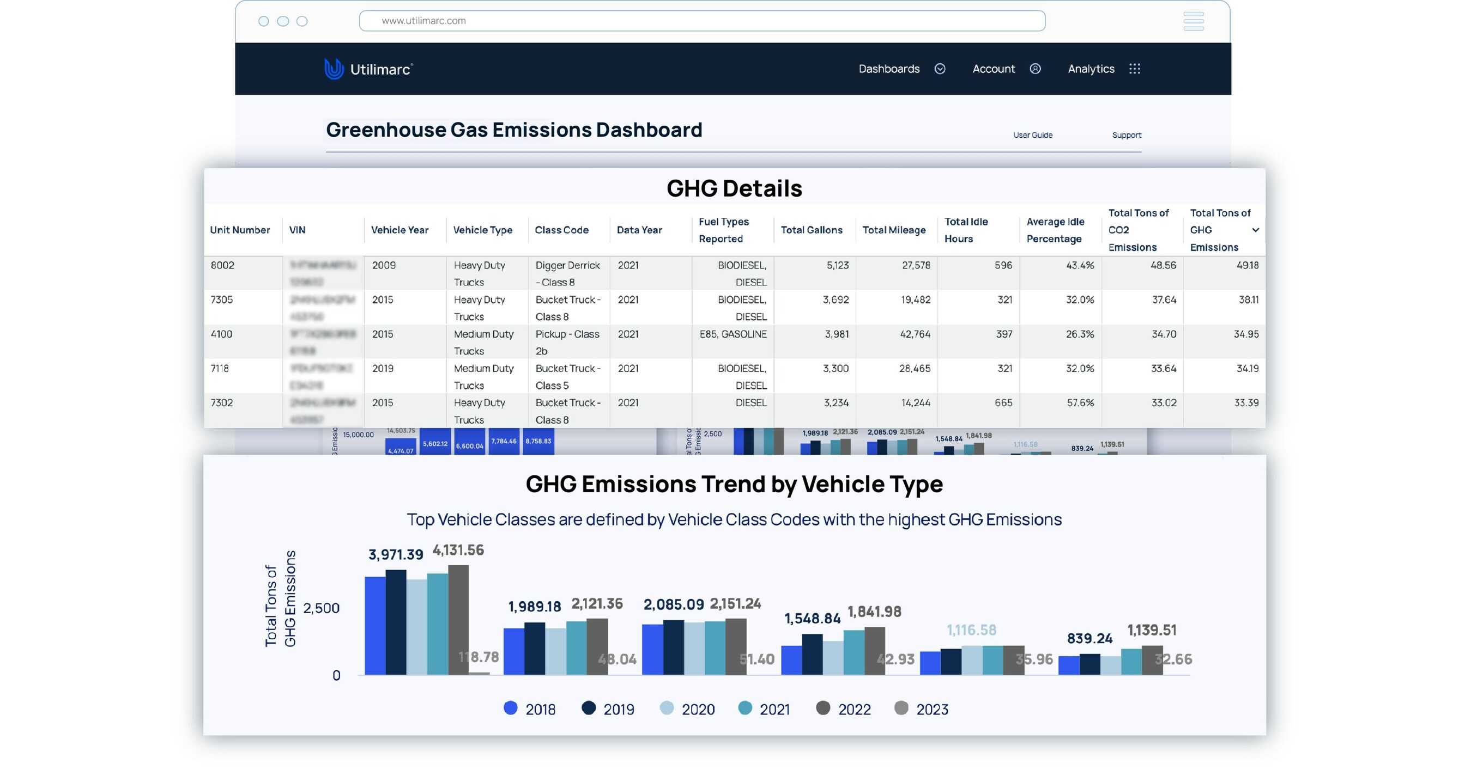
Task: Click the 2021 teal legend dot
Action: click(745, 708)
